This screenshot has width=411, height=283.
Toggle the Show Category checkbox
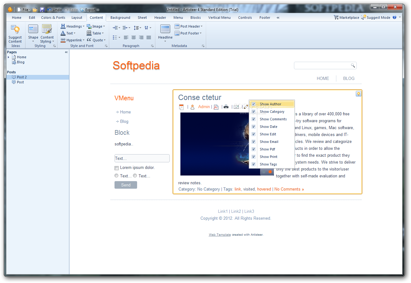point(254,112)
